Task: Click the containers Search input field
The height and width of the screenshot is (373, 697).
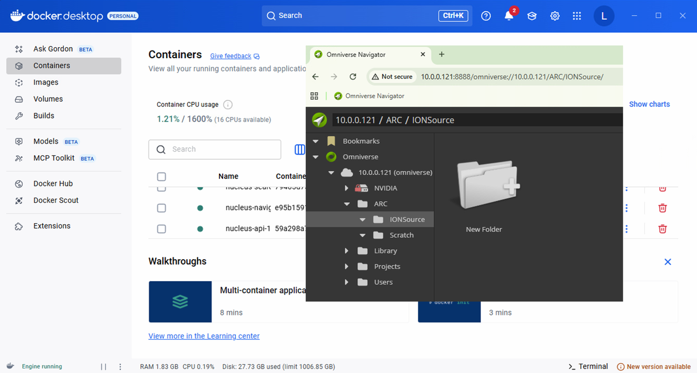Action: click(215, 149)
